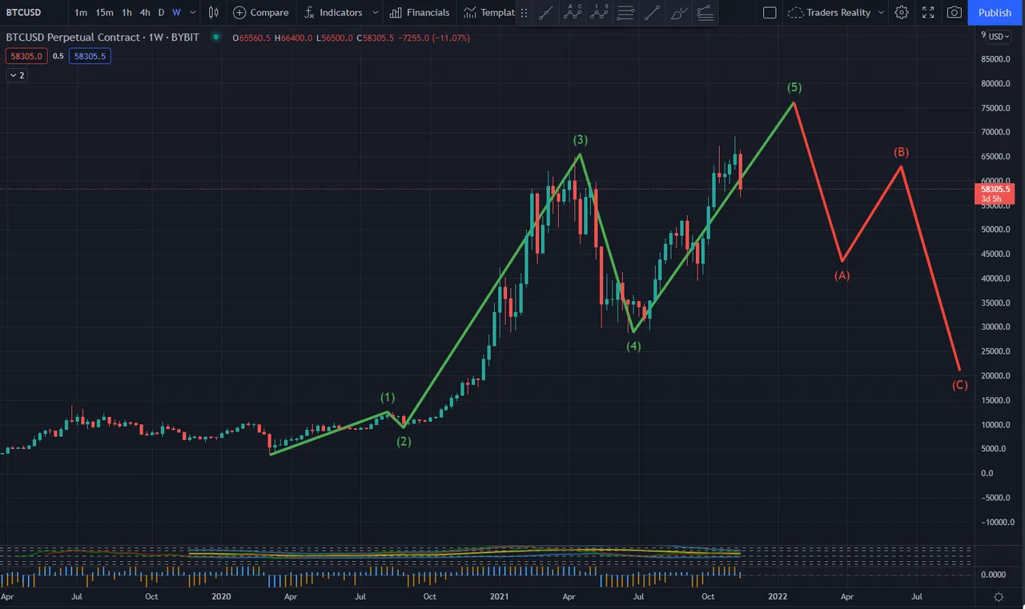Viewport: 1025px width, 609px height.
Task: Open the Indicators dialog
Action: (333, 12)
